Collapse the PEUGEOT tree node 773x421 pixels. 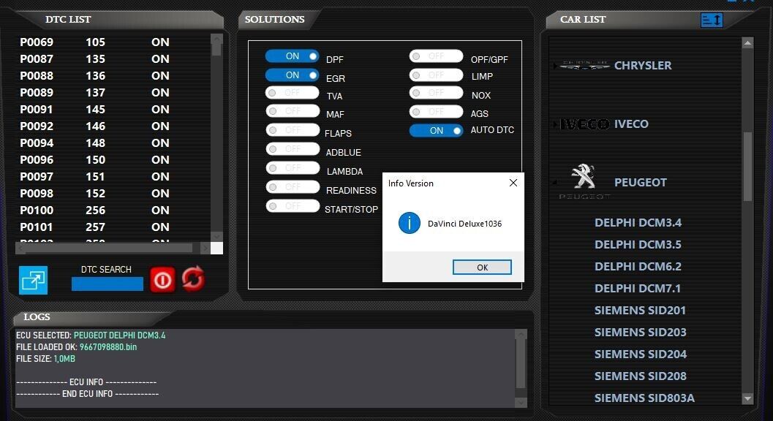(555, 183)
